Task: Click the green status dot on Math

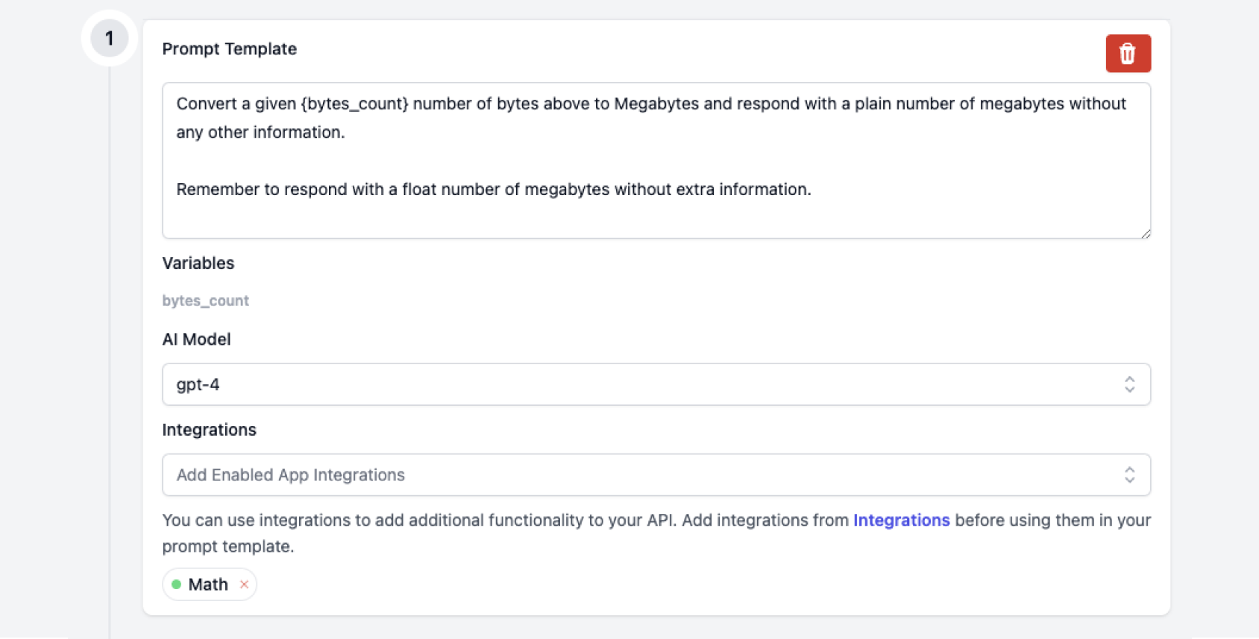Action: pos(177,585)
